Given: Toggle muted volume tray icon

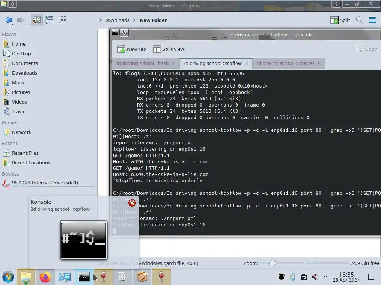Looking at the screenshot, I should click(315, 277).
